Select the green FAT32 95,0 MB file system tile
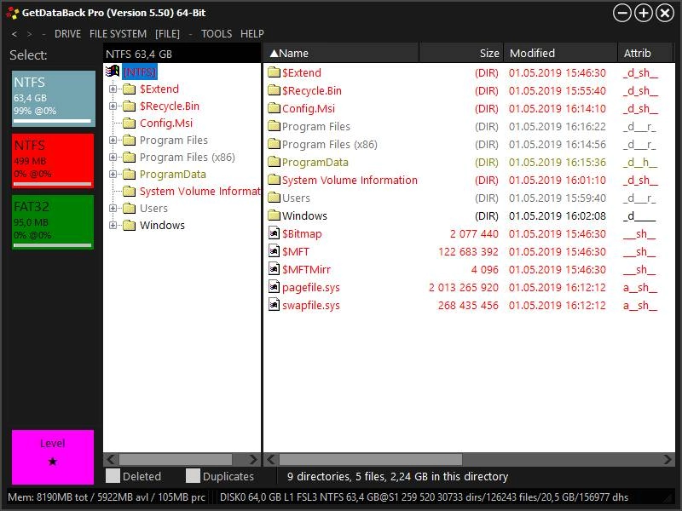 pyautogui.click(x=53, y=222)
